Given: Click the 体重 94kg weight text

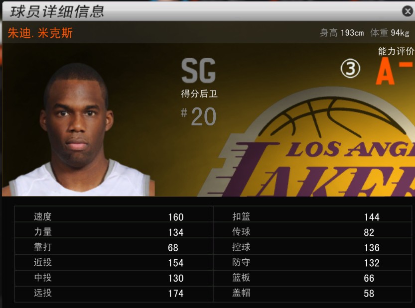Looking at the screenshot, I should (x=390, y=33).
